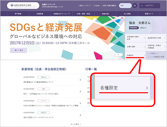Image resolution: width=167 pixels, height=127 pixels.
Task: Click the chevron beside 各種設定 in the member panel
Action: pos(144,55)
